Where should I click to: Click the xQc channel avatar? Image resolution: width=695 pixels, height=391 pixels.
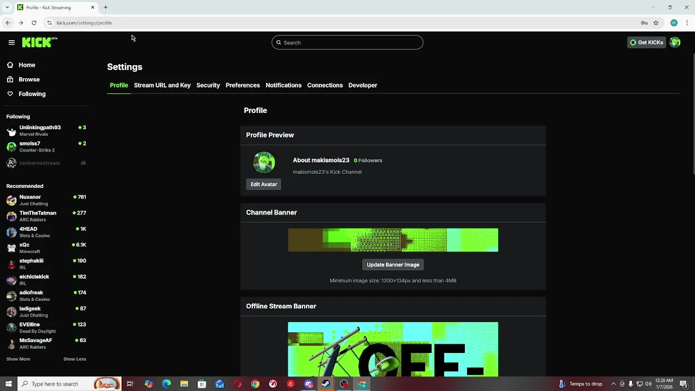(x=11, y=248)
